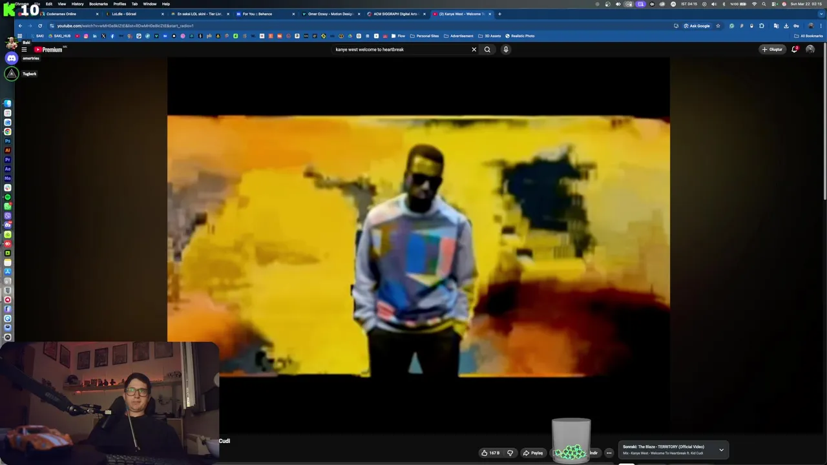827x465 pixels.
Task: Open the Wi-Fi status menu
Action: pos(754,4)
